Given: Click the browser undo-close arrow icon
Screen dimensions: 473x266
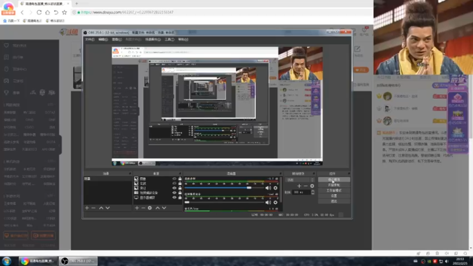Looking at the screenshot, I should 56,12.
